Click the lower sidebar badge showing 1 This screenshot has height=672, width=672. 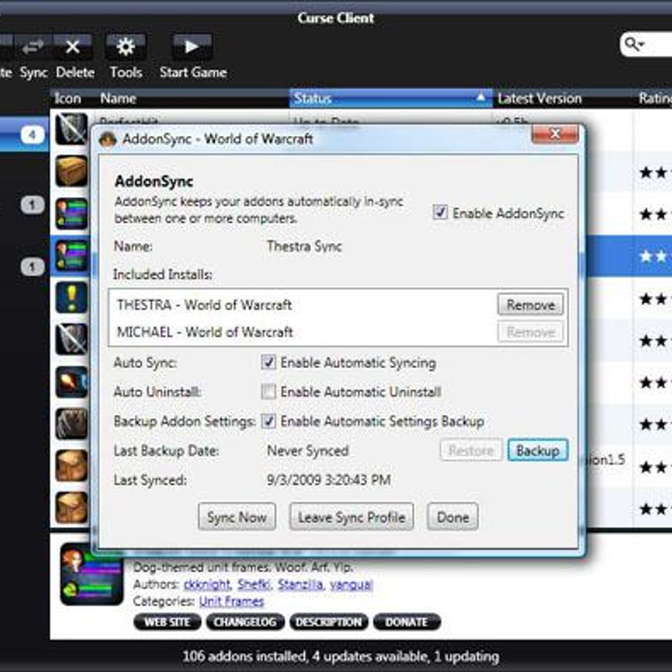pos(32,267)
